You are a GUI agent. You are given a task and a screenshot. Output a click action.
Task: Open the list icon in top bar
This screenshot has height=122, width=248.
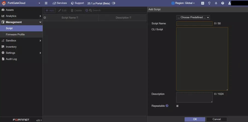tap(202, 3)
